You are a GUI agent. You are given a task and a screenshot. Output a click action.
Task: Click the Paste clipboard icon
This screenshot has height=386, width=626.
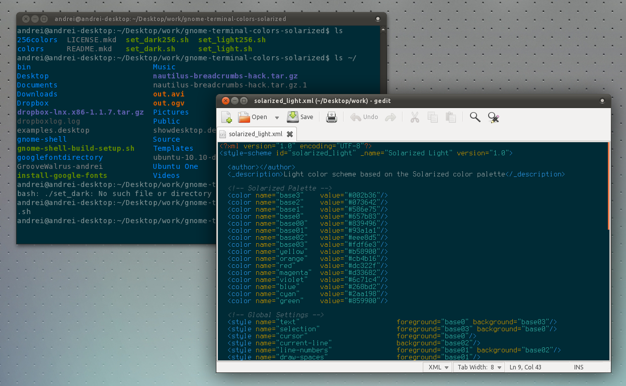[451, 117]
